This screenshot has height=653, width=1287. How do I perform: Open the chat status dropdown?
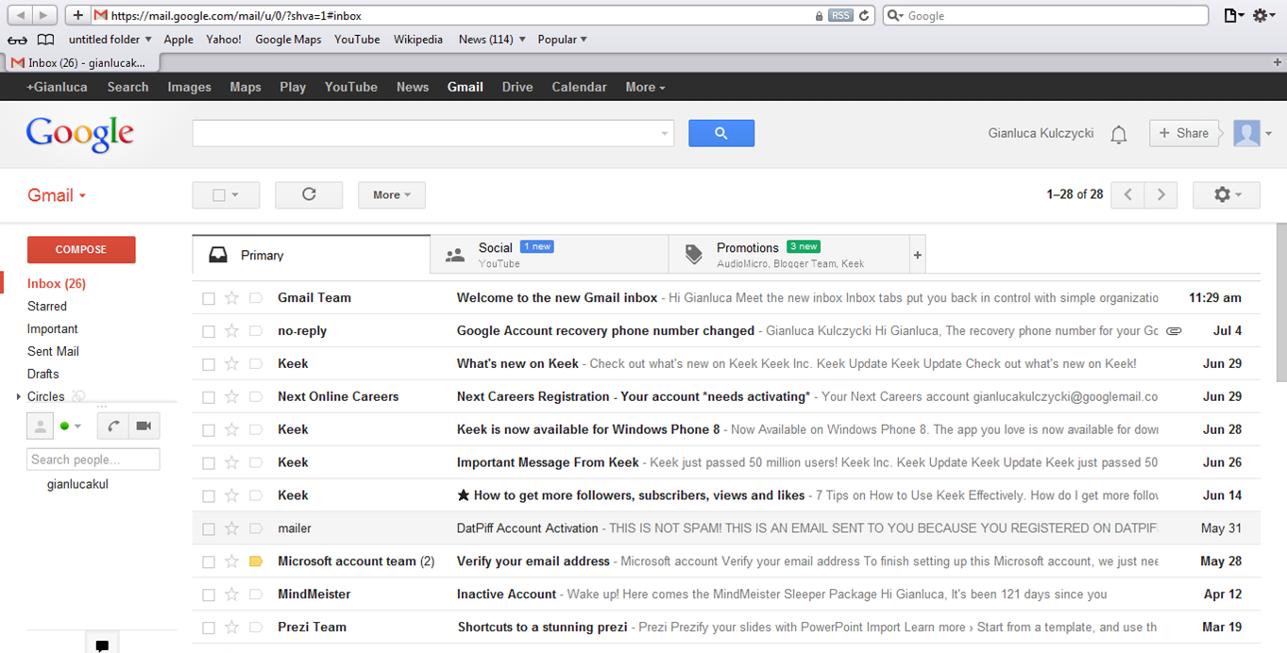tap(71, 426)
